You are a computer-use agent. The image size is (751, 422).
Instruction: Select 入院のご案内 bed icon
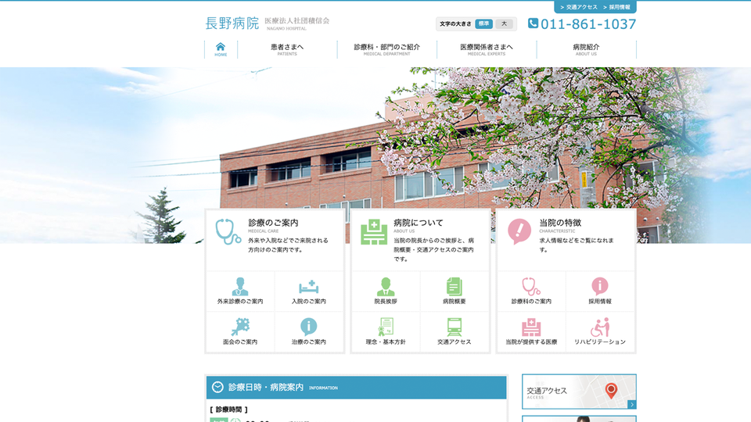pyautogui.click(x=309, y=287)
